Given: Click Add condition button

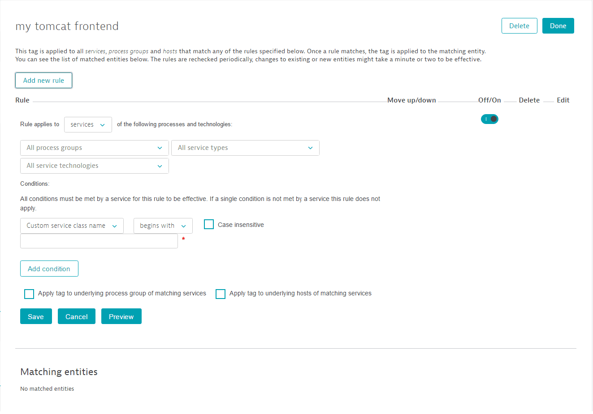Looking at the screenshot, I should click(x=49, y=269).
